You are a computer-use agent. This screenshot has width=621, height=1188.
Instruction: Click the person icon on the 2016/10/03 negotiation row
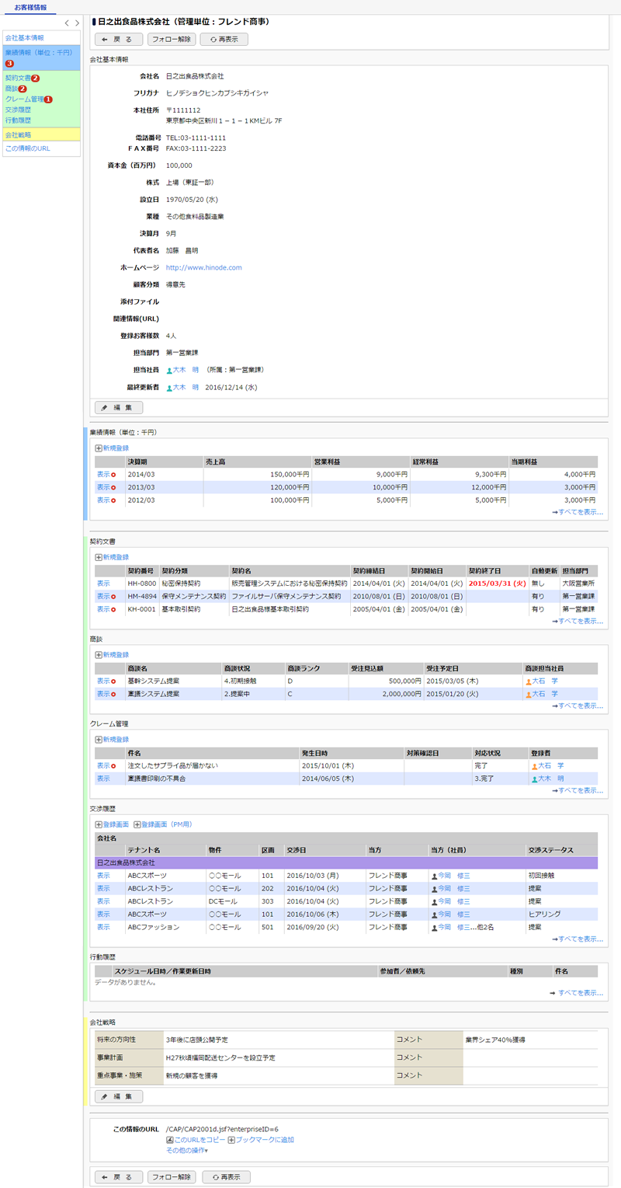[x=434, y=876]
